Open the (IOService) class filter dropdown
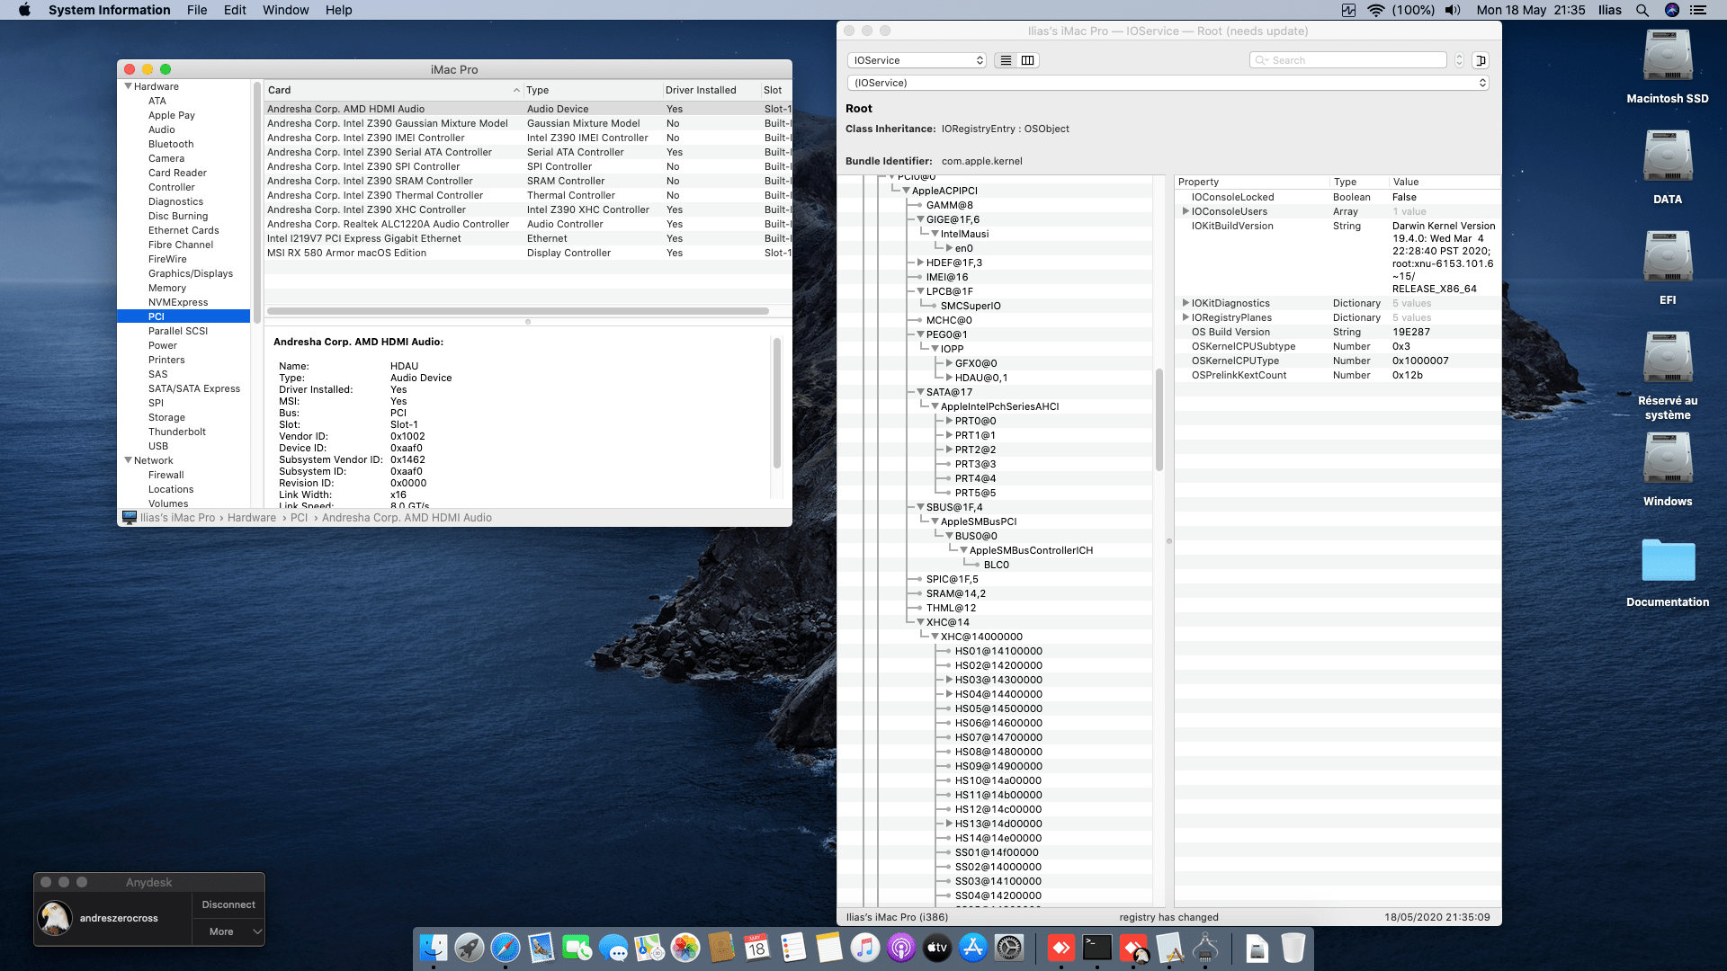 pyautogui.click(x=1168, y=83)
